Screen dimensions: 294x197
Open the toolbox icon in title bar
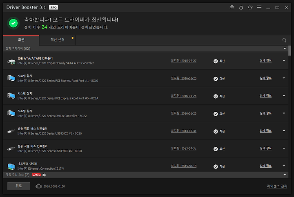click(232, 7)
